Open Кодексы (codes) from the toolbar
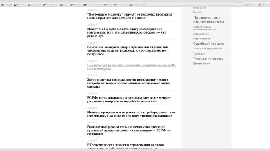This screenshot has height=151, width=270. 65,5
